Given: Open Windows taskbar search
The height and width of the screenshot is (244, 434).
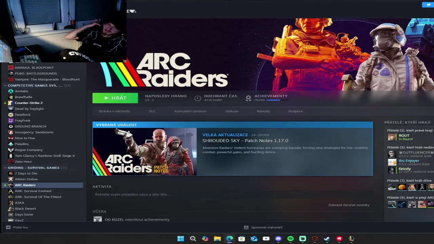Looking at the screenshot, I should (193, 239).
